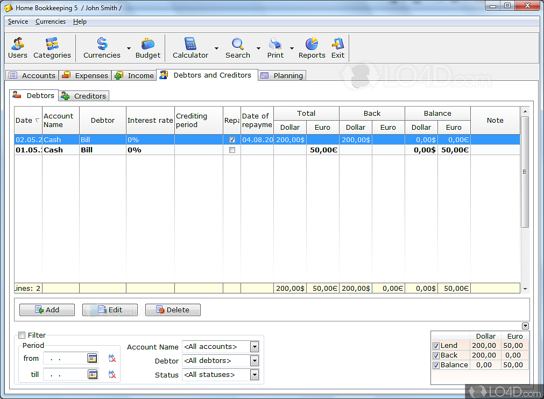544x399 pixels.
Task: Click the Print toolbar icon
Action: pyautogui.click(x=275, y=48)
